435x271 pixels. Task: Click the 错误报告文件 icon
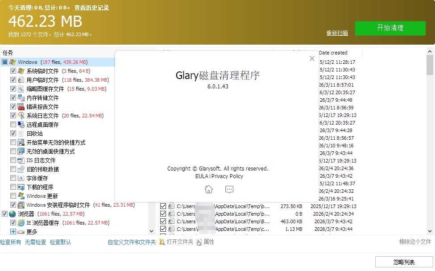point(21,107)
